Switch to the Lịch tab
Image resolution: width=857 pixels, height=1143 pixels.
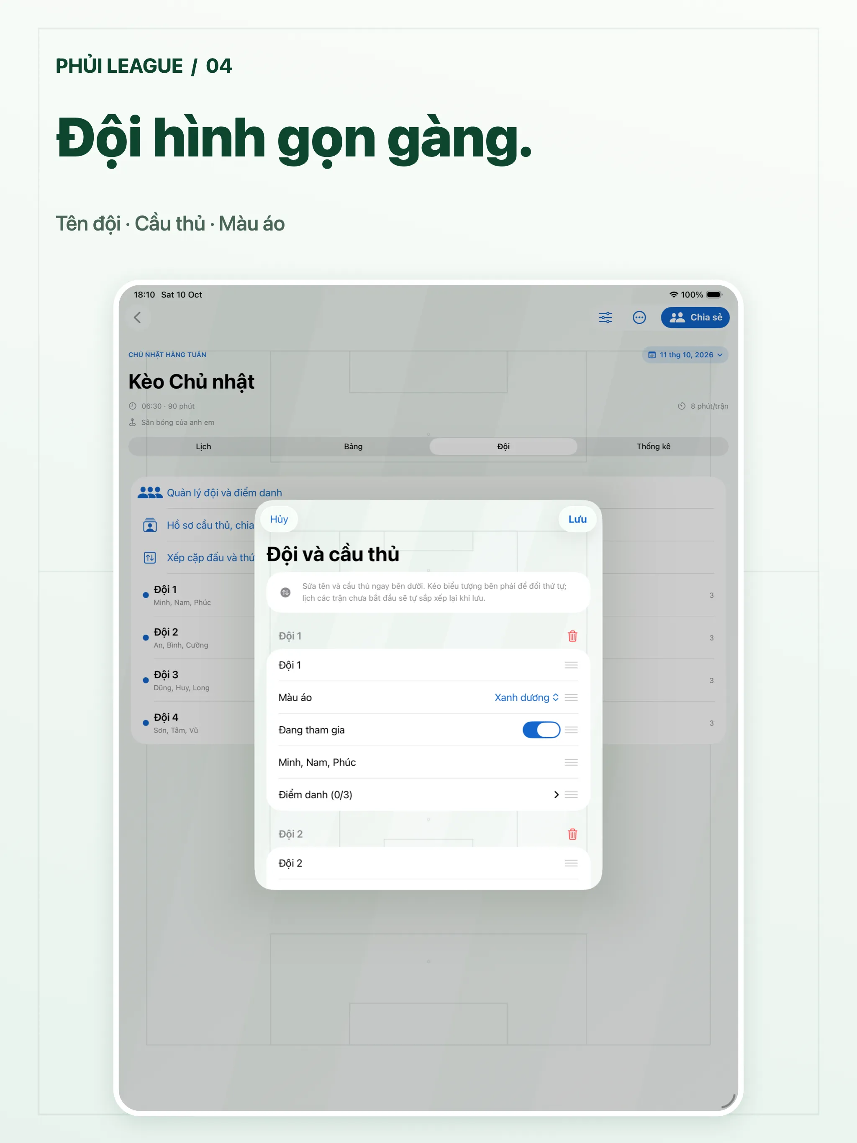(203, 446)
